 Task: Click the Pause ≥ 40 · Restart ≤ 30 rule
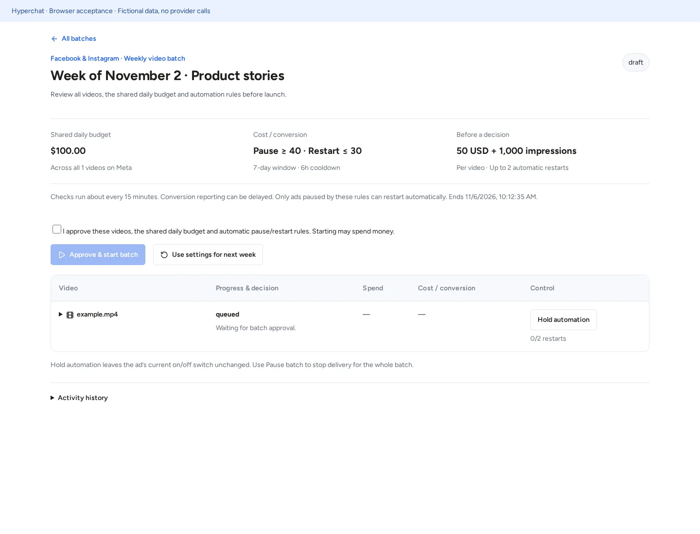[307, 151]
